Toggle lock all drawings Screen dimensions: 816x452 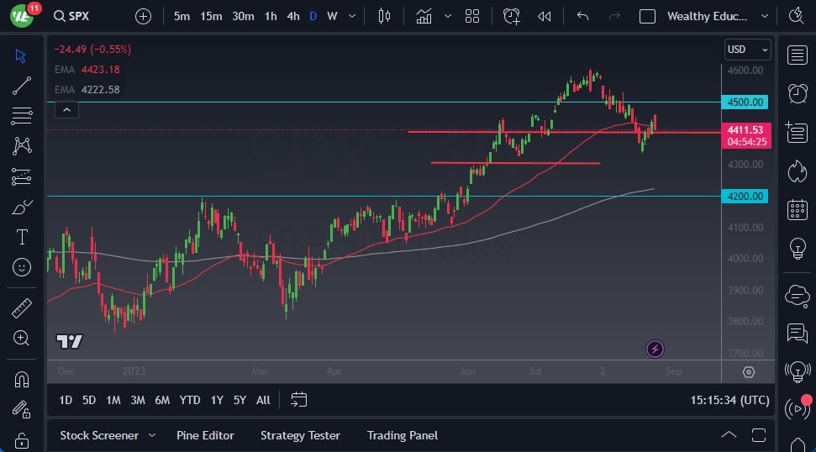coord(22,439)
